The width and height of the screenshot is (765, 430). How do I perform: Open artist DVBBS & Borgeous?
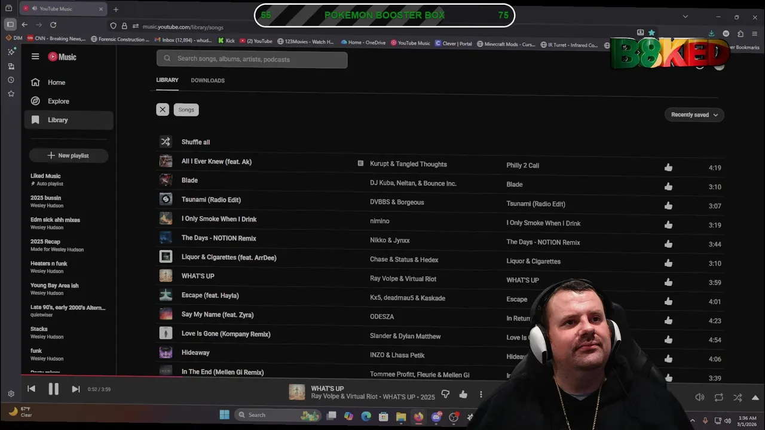397,202
